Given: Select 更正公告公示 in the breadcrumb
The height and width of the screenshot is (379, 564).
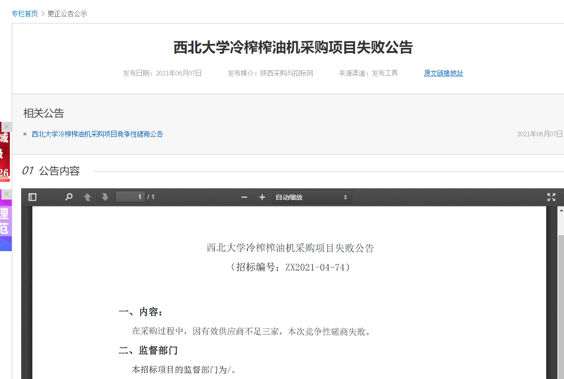Looking at the screenshot, I should [68, 14].
